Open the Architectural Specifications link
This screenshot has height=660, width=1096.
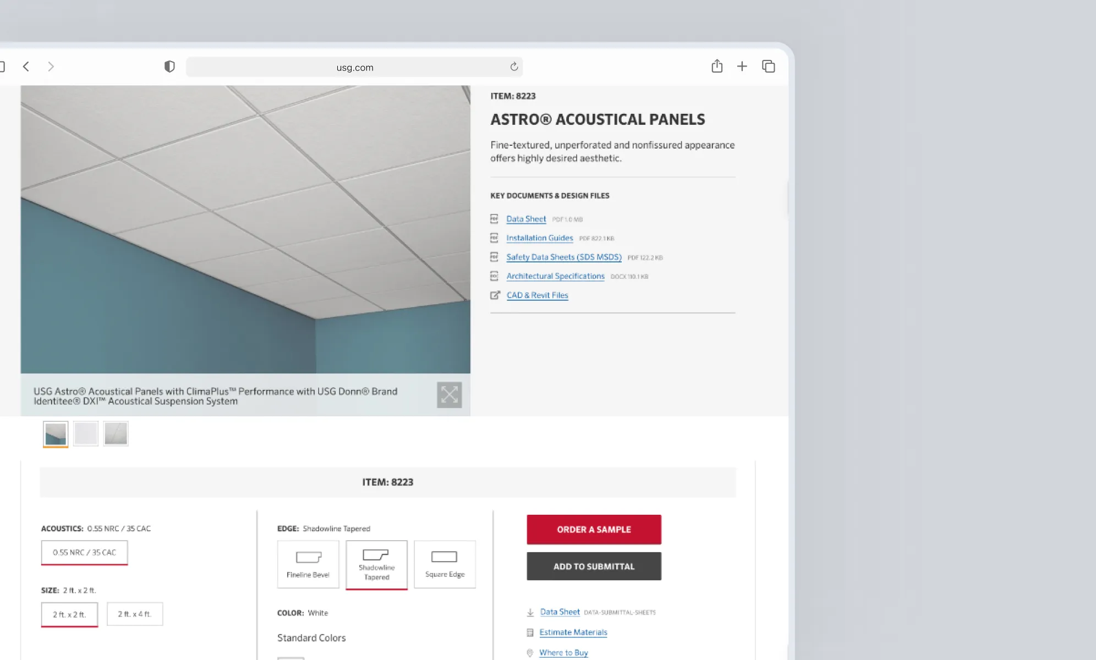point(555,276)
